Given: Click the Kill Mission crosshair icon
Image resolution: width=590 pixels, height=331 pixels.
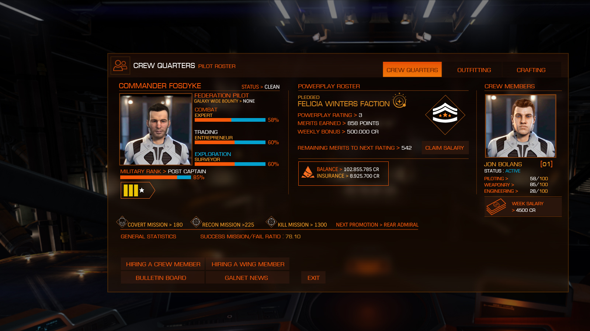Looking at the screenshot, I should [x=271, y=222].
